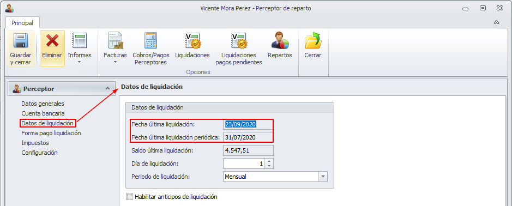Open the Informes report icon
512x206 pixels.
click(x=80, y=41)
